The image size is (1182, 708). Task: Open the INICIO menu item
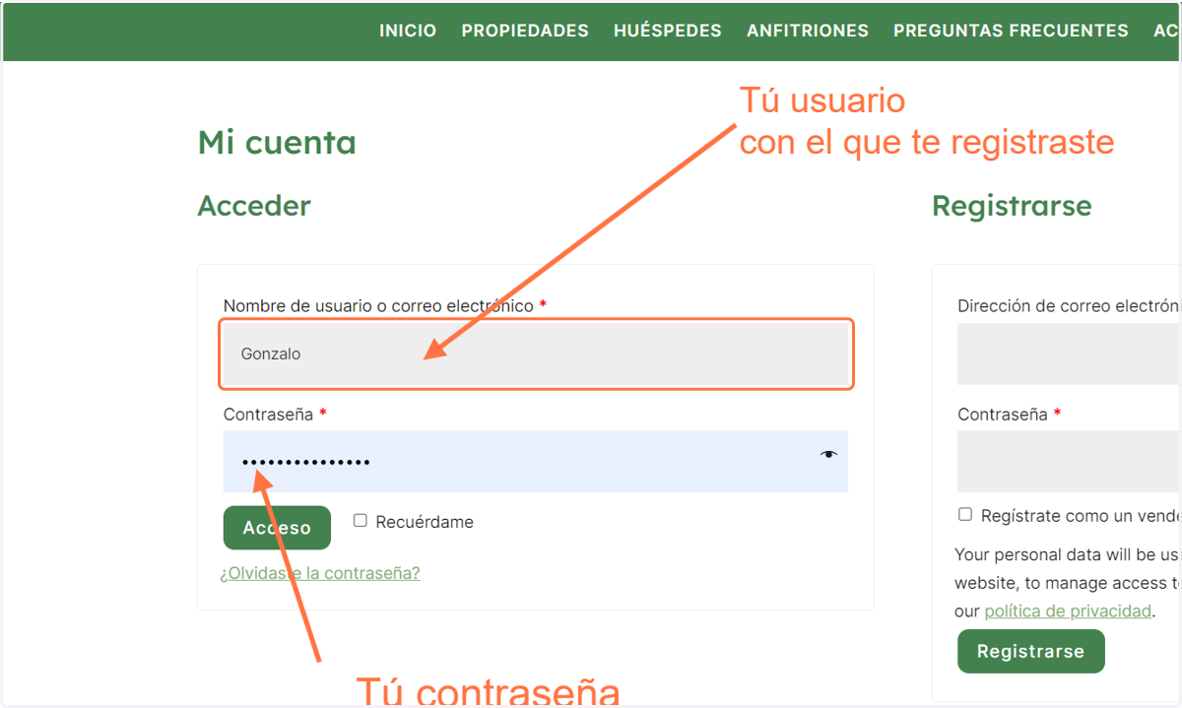[408, 31]
